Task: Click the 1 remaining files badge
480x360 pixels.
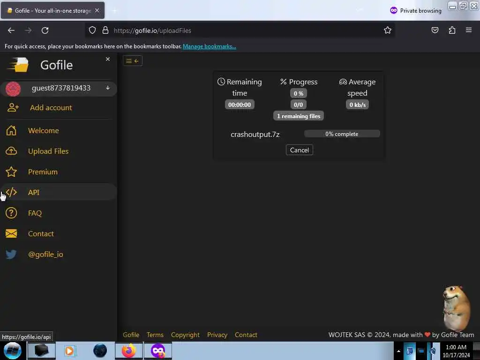Action: [x=299, y=116]
